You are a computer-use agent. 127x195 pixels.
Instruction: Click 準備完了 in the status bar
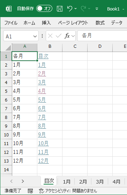[x=13, y=191]
